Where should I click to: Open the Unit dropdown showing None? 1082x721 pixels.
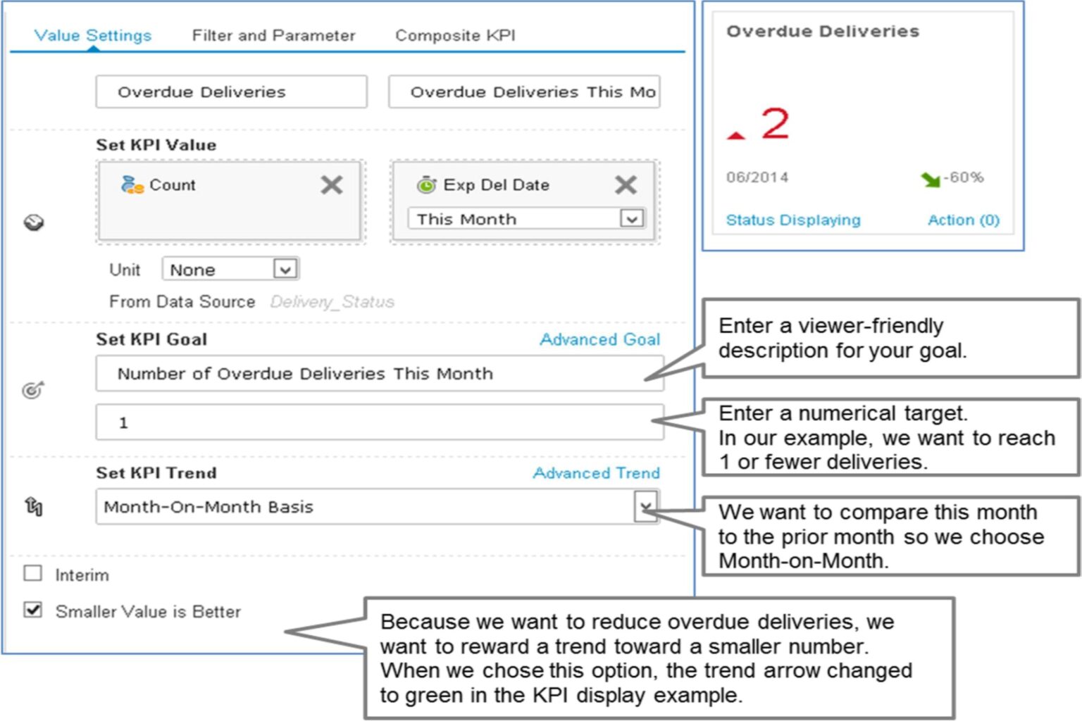[285, 269]
